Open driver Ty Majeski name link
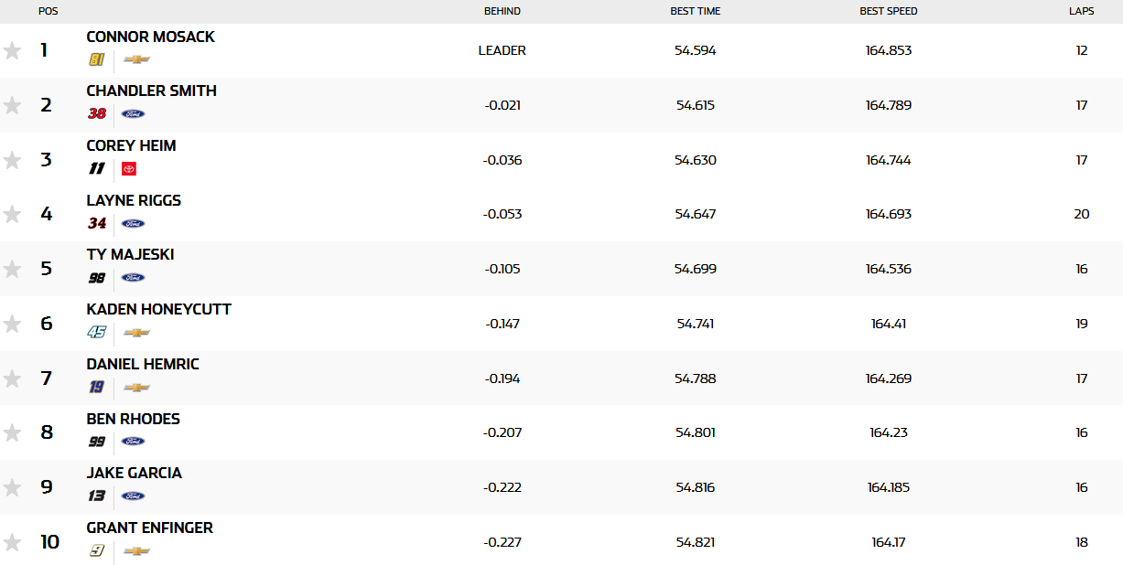1123x565 pixels. click(x=130, y=254)
